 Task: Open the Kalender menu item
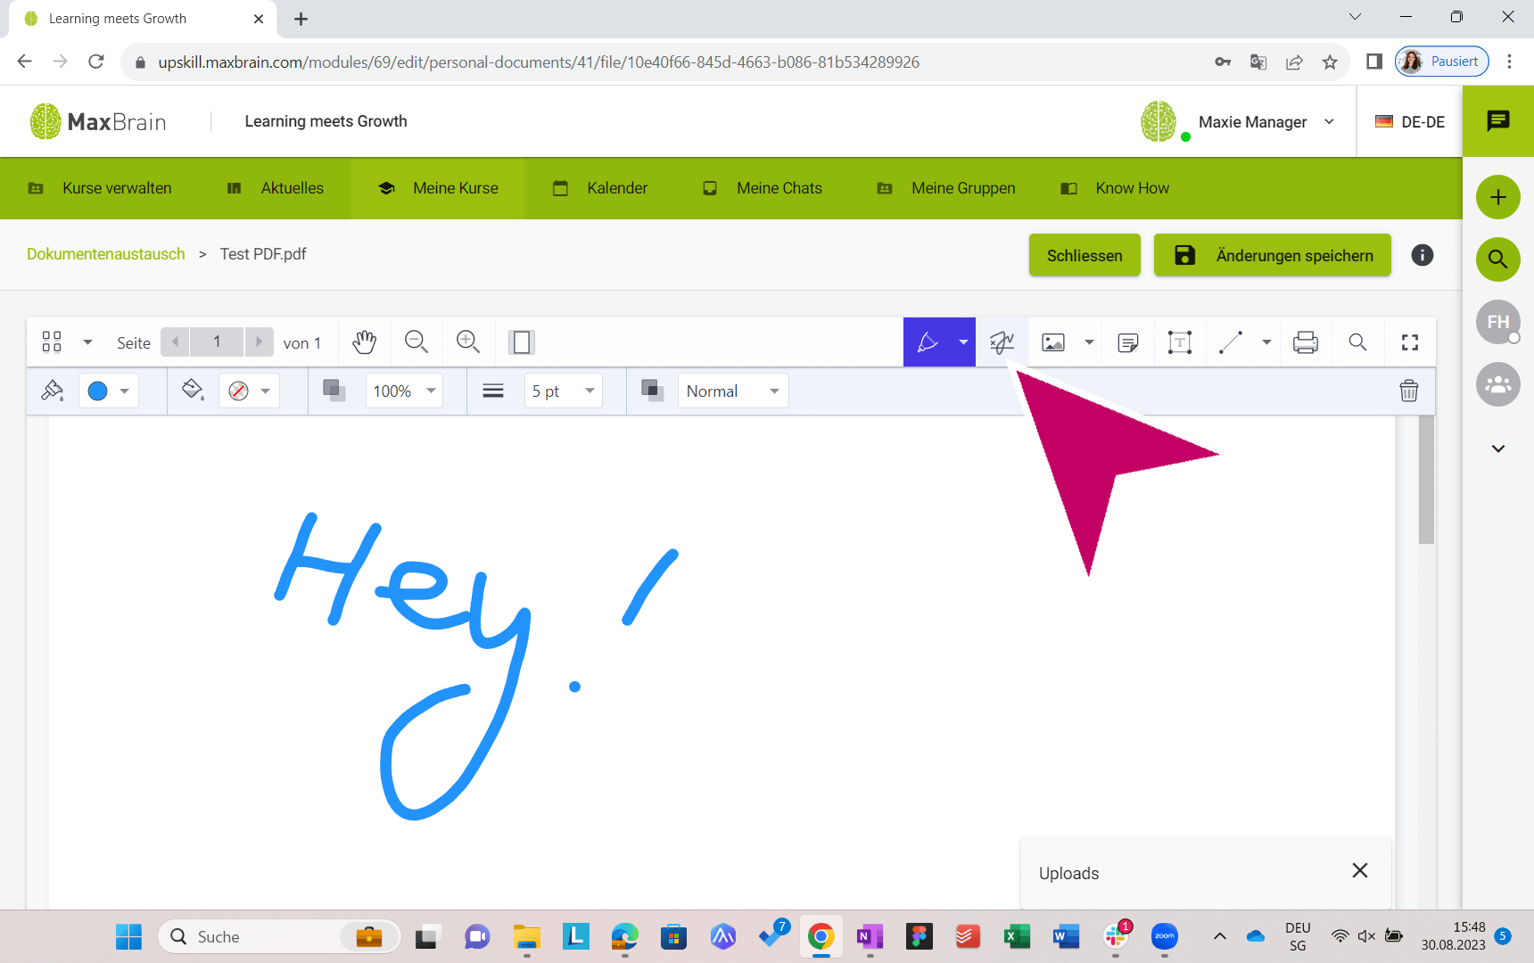tap(599, 188)
